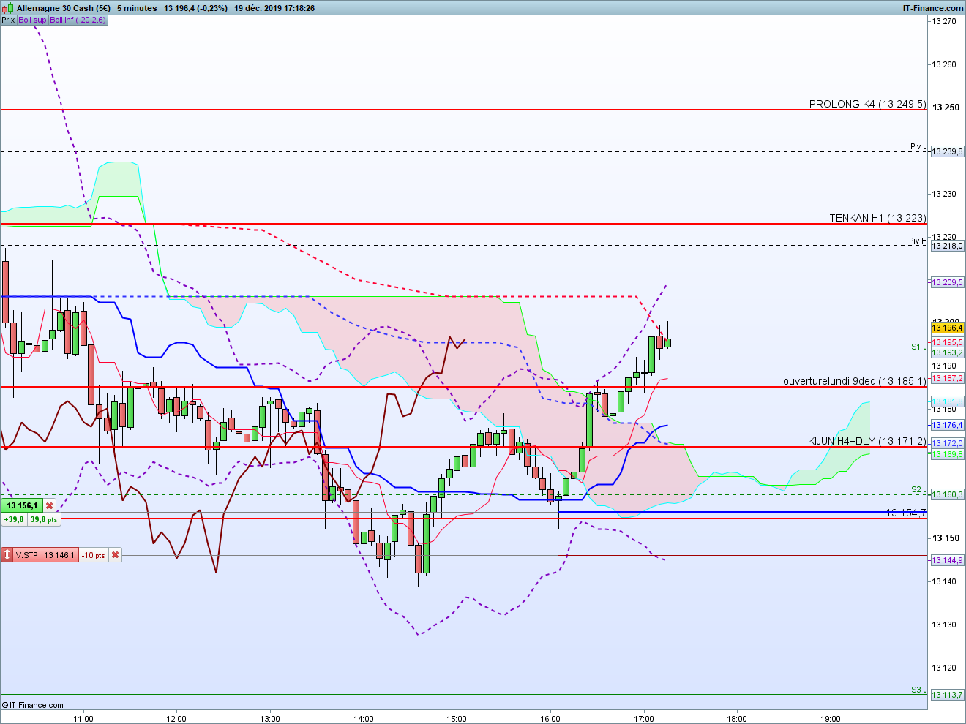The width and height of the screenshot is (966, 724).
Task: Click the +39,8 position gain label
Action: coord(14,519)
